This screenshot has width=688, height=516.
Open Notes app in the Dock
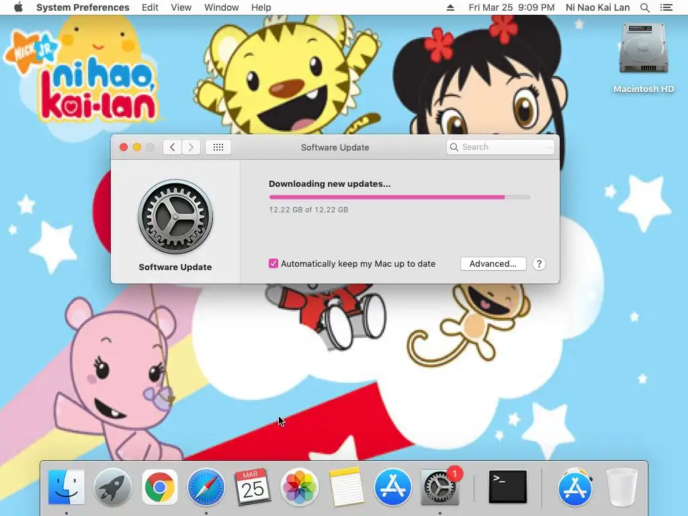pos(346,487)
